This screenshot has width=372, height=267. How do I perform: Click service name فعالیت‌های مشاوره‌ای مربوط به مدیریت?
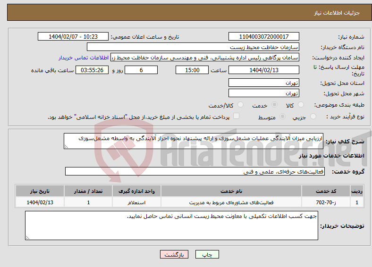point(231,202)
